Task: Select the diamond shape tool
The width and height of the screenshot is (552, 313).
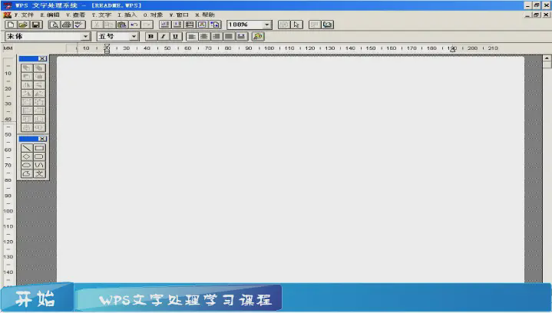Action: point(27,156)
